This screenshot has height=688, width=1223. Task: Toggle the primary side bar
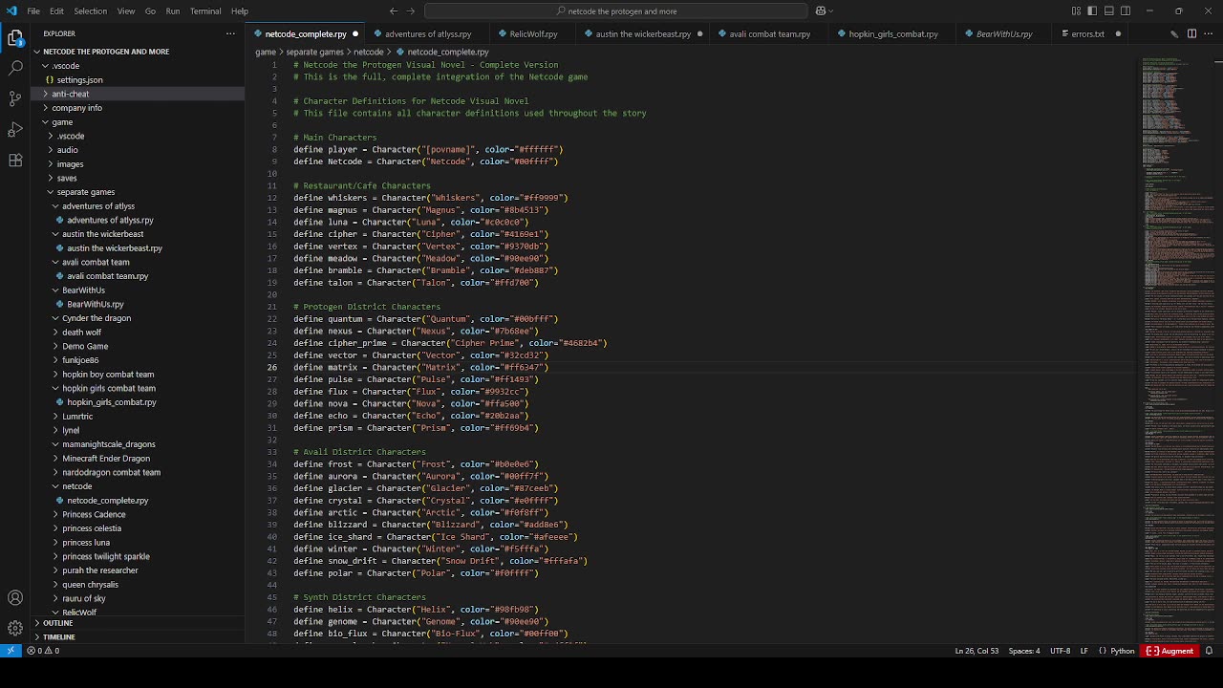(x=1093, y=11)
